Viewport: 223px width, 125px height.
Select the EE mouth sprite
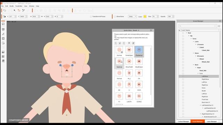click(x=119, y=85)
